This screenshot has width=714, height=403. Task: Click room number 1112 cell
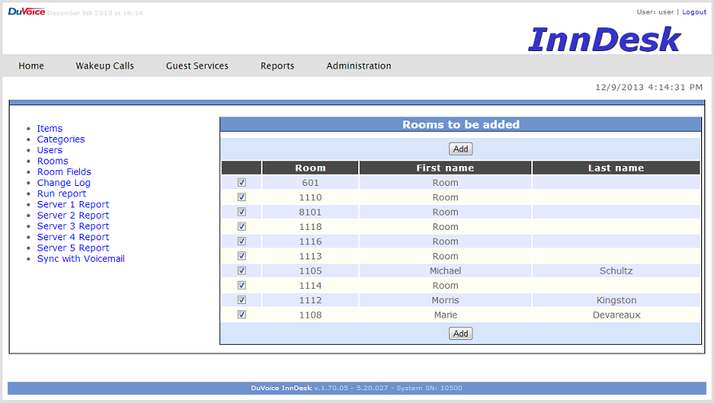[310, 299]
